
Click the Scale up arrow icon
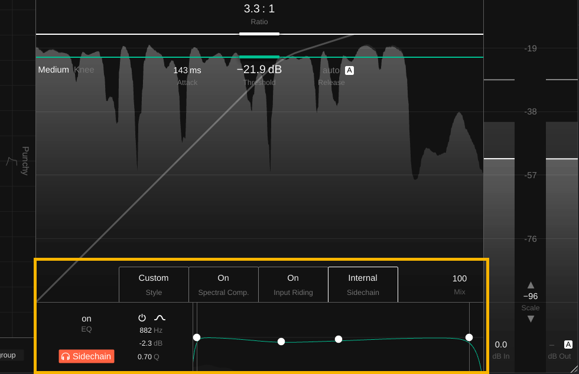pyautogui.click(x=531, y=285)
